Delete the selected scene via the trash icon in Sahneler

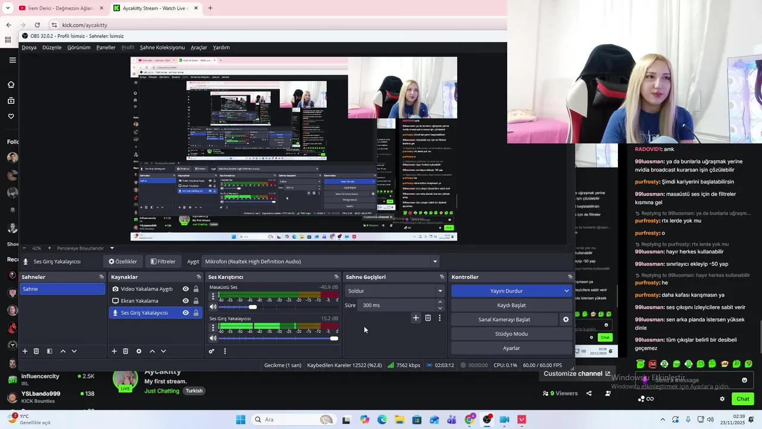point(36,351)
